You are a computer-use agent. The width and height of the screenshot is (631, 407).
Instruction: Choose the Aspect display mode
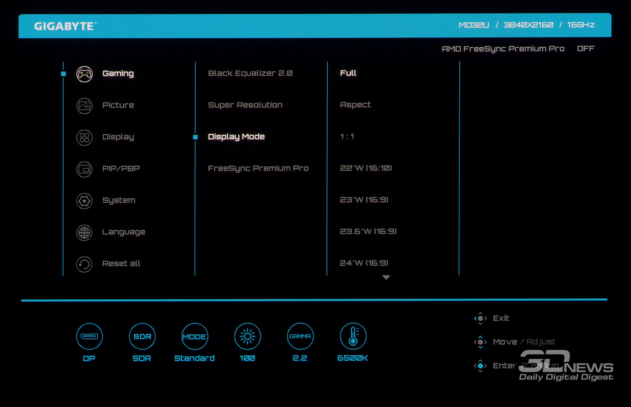tap(355, 105)
